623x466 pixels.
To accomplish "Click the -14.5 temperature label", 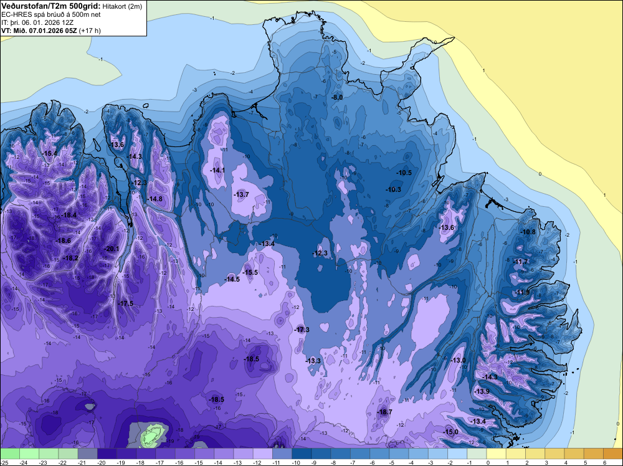I will point(232,279).
